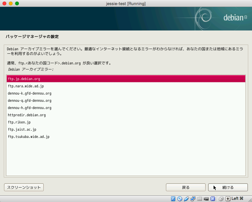
Task: Click the hard disk activity icon
Action: click(173, 199)
